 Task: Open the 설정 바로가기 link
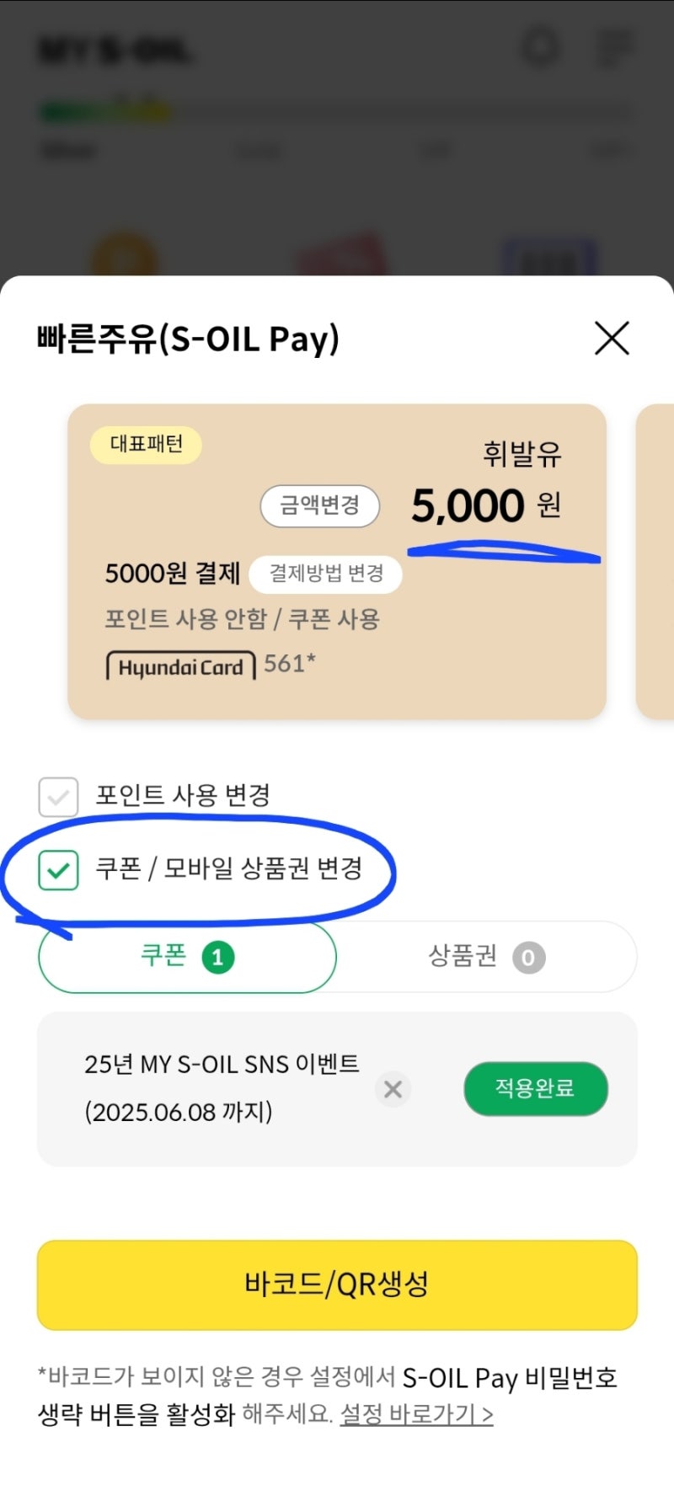[416, 1413]
